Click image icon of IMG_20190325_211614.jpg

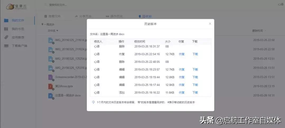pyautogui.click(x=50, y=40)
